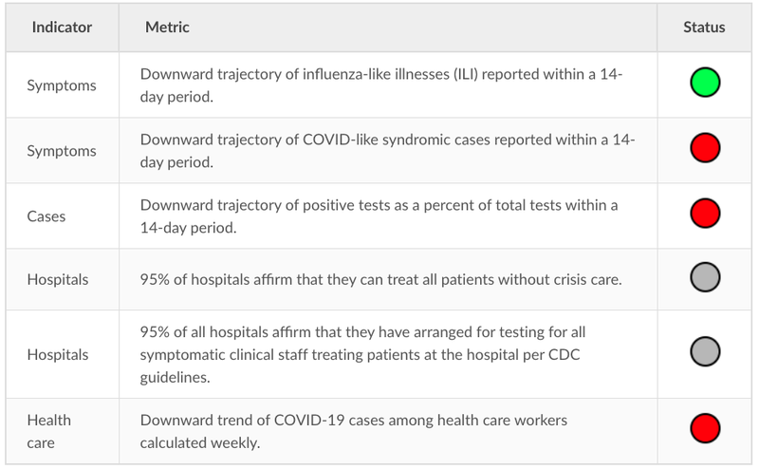Click the Indicator column header
759x469 pixels.
pyautogui.click(x=62, y=28)
